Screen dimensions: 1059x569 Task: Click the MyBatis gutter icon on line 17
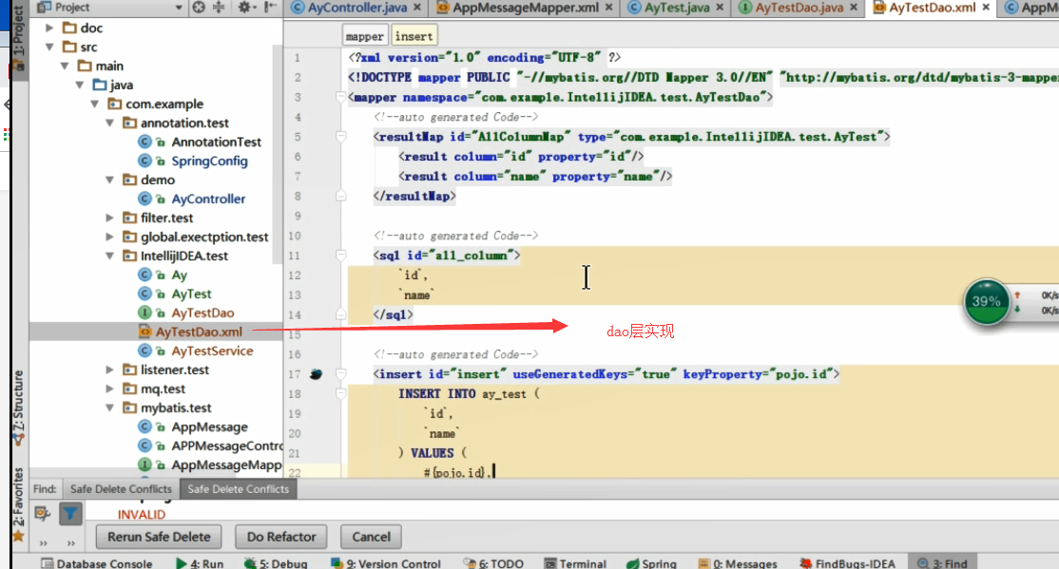(x=316, y=374)
